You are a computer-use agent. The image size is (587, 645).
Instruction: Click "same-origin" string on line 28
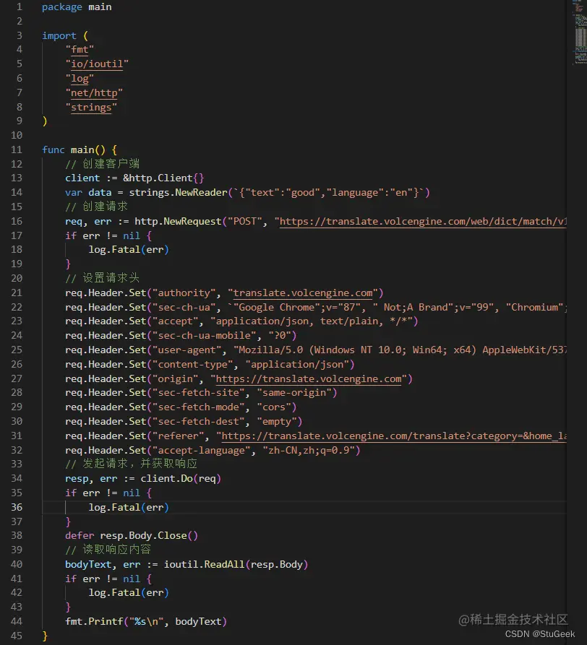click(x=294, y=393)
